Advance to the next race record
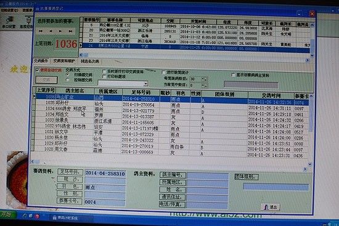Image resolution: width=339 pixels, height=226 pixels. [x=60, y=31]
